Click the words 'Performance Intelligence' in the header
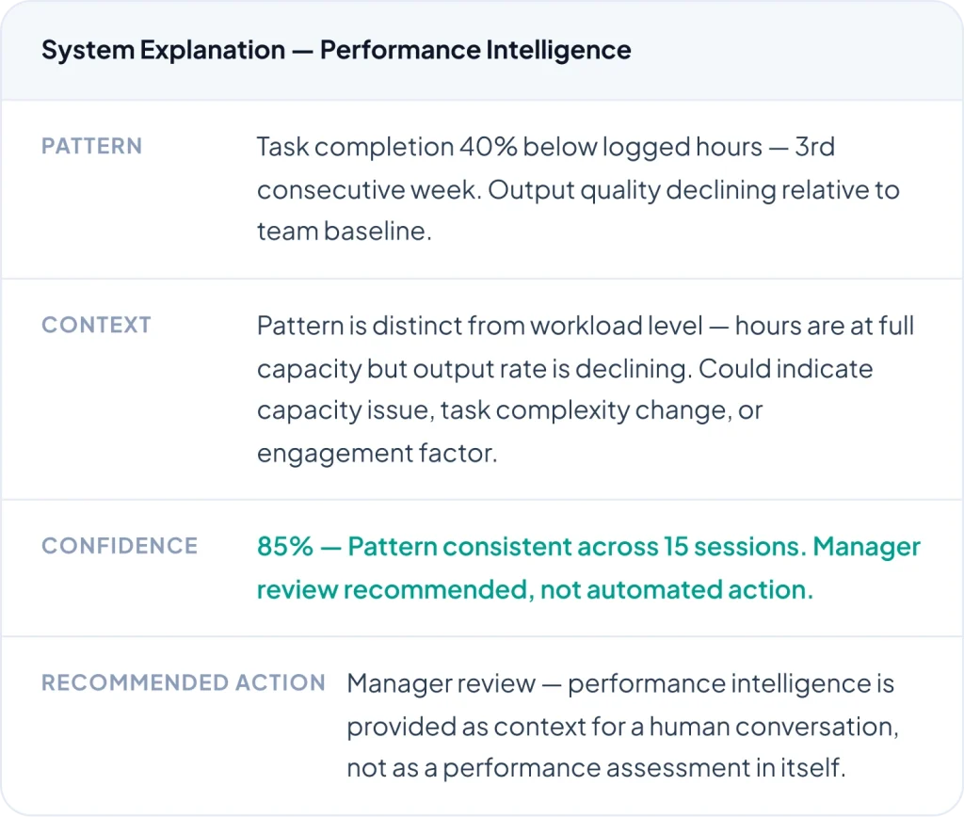The image size is (964, 817). point(475,50)
